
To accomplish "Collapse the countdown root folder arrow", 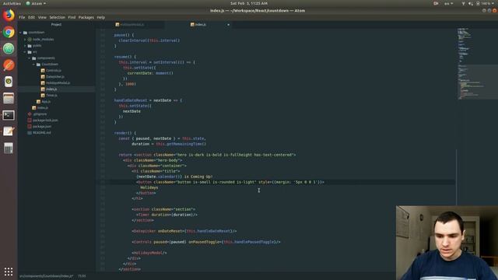I will pyautogui.click(x=21, y=33).
